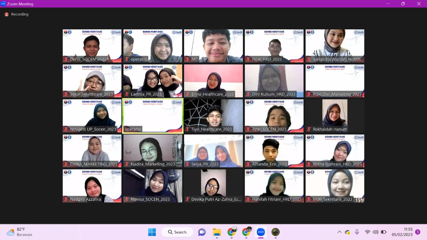Click muted mic icon on MC tile
Viewport: 427px width, 240px height.
click(x=187, y=59)
